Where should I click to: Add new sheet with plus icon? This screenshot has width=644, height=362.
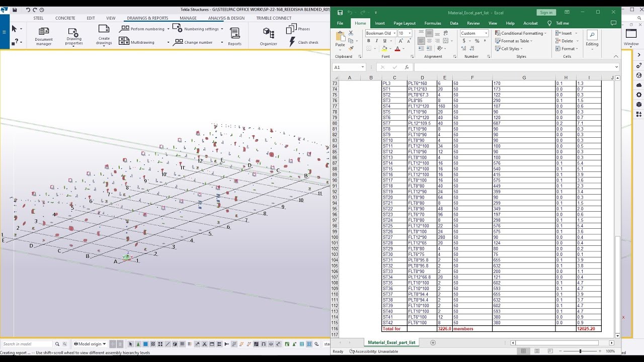(433, 342)
